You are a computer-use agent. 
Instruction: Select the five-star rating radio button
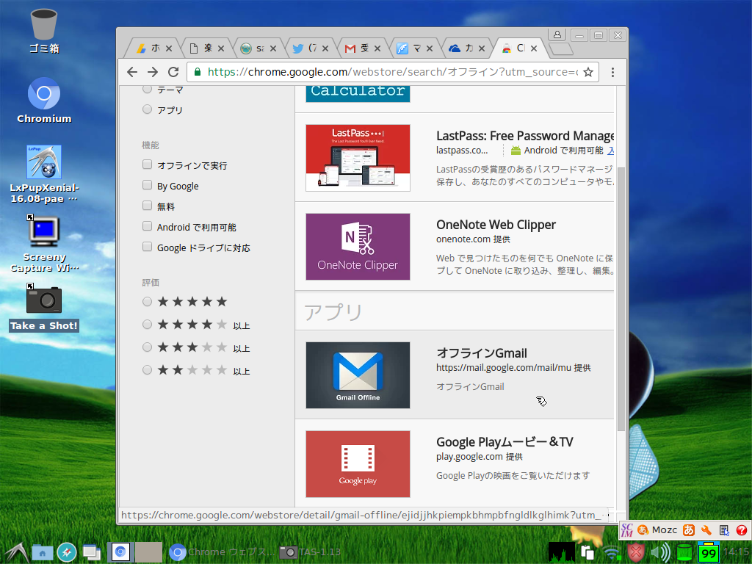147,302
